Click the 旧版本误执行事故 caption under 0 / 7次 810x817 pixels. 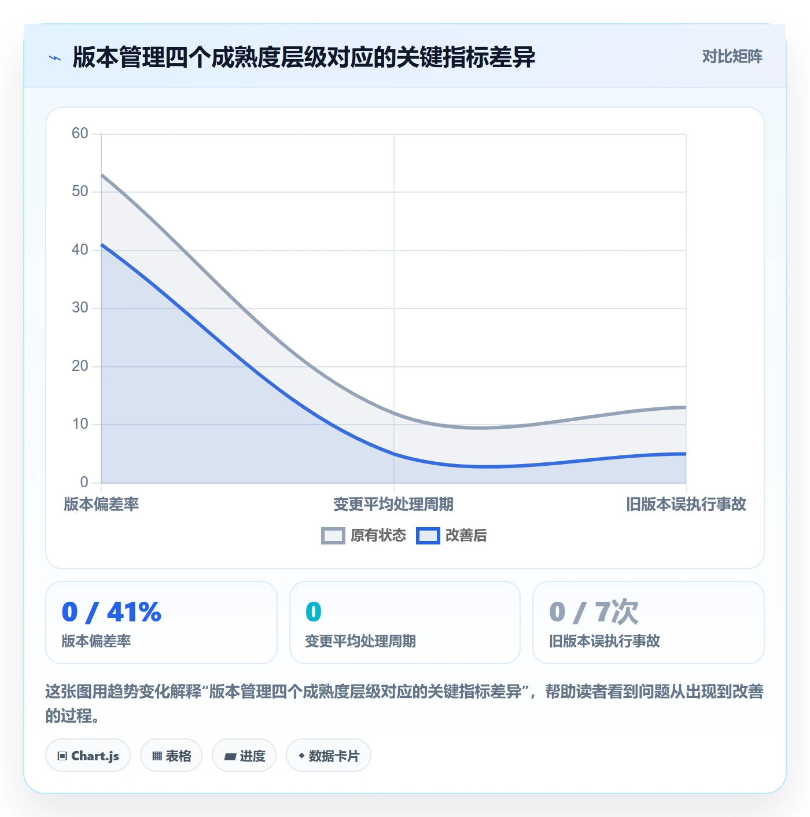(605, 641)
